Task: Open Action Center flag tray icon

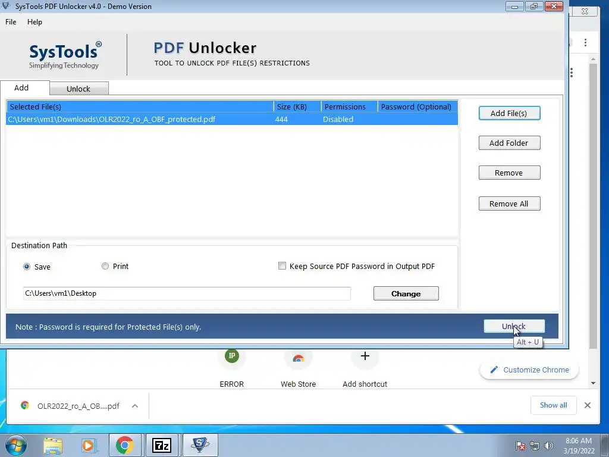Action: (x=520, y=446)
